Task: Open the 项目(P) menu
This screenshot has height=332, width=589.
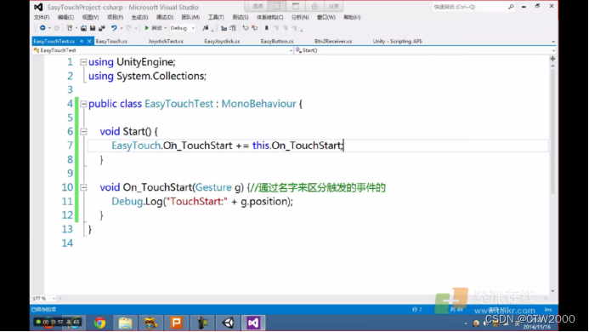Action: [116, 17]
